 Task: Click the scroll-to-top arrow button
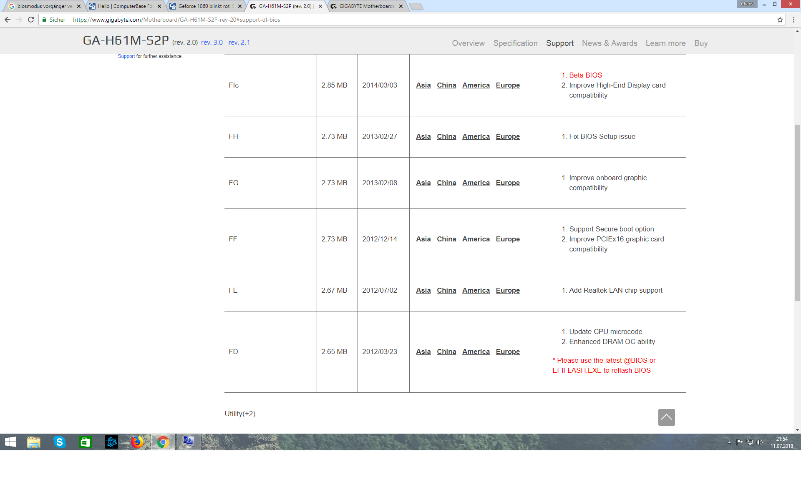click(666, 417)
